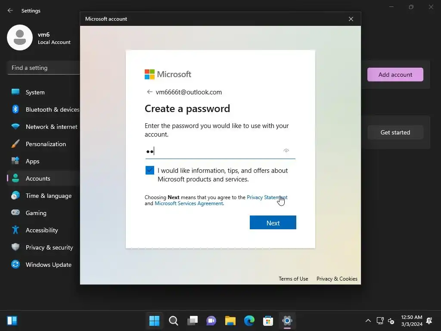Open the Chat app from taskbar
The height and width of the screenshot is (331, 441).
[x=211, y=321]
